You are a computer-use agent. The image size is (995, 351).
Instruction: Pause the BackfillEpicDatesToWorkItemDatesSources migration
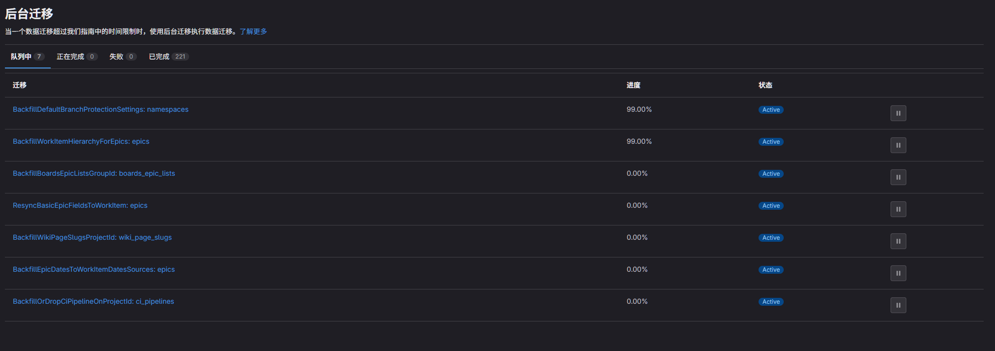tap(898, 273)
